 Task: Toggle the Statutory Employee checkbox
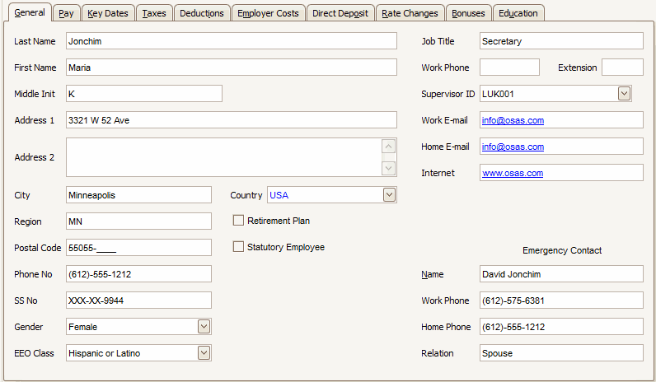coord(239,247)
